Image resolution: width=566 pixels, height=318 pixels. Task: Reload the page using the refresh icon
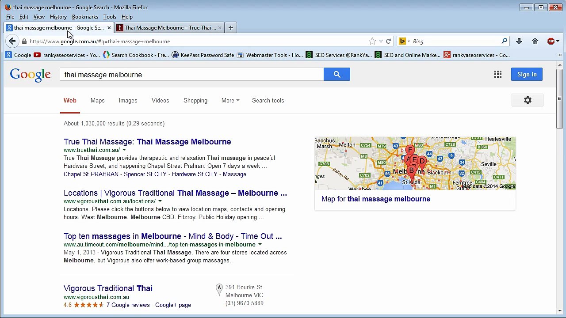point(388,41)
